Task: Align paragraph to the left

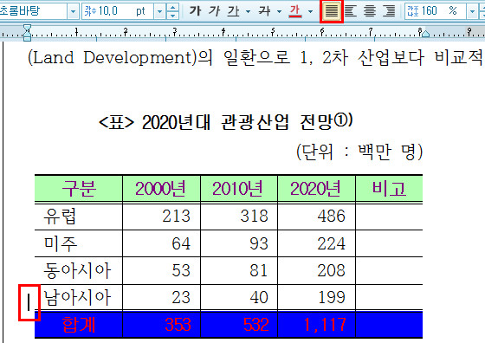Action: point(351,11)
